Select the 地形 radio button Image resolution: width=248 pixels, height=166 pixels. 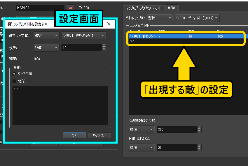(14, 81)
